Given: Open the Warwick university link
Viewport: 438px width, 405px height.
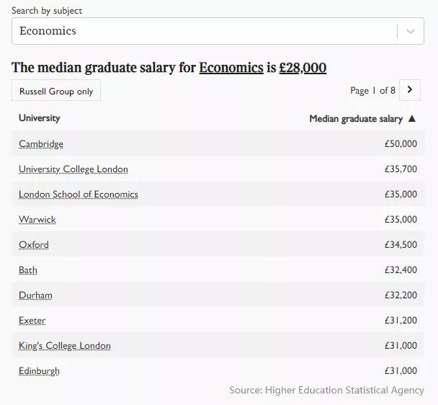Looking at the screenshot, I should click(x=37, y=220).
